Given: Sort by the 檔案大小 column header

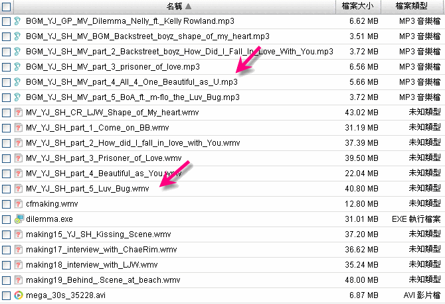Looking at the screenshot, I should click(x=357, y=6).
